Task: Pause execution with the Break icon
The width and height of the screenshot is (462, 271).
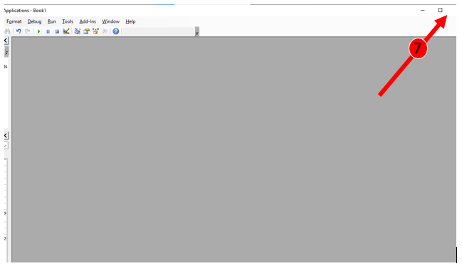Action: pos(48,31)
